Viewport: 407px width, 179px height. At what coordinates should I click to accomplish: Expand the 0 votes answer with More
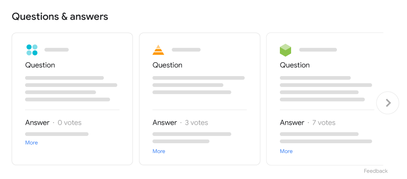pos(31,143)
